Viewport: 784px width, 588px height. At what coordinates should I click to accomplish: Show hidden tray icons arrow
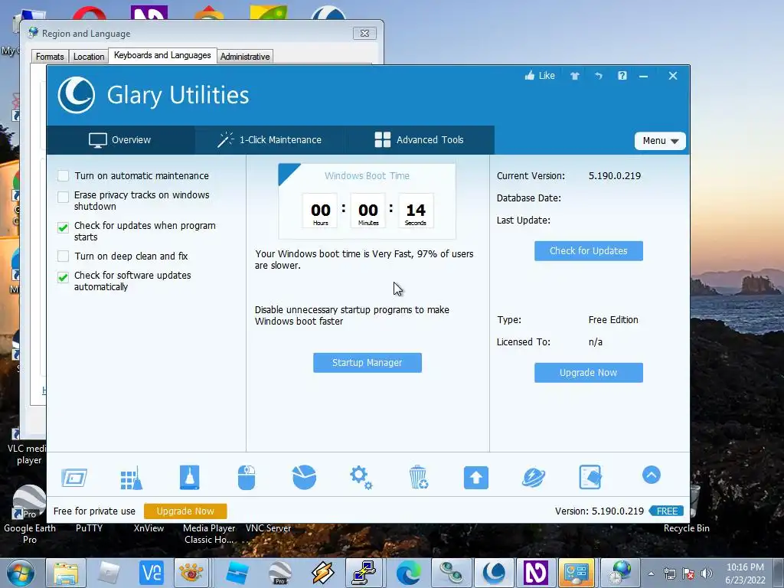pos(651,573)
